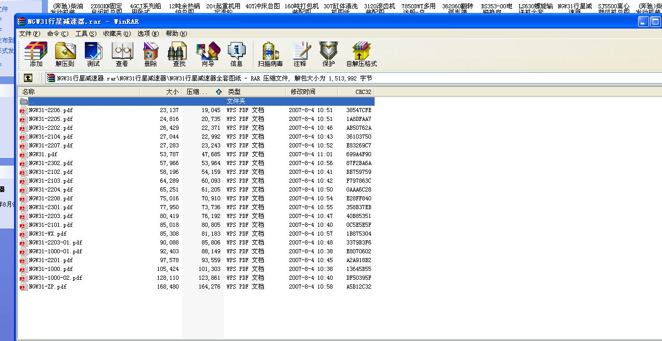Click the PDF icon of NGW31-2101.pdf
662x341 pixels.
pyautogui.click(x=23, y=225)
